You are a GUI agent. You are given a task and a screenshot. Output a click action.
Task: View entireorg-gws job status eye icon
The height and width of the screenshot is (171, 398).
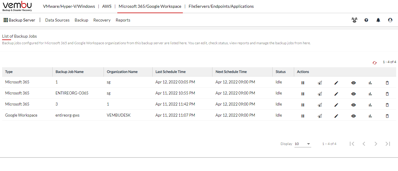(x=353, y=116)
